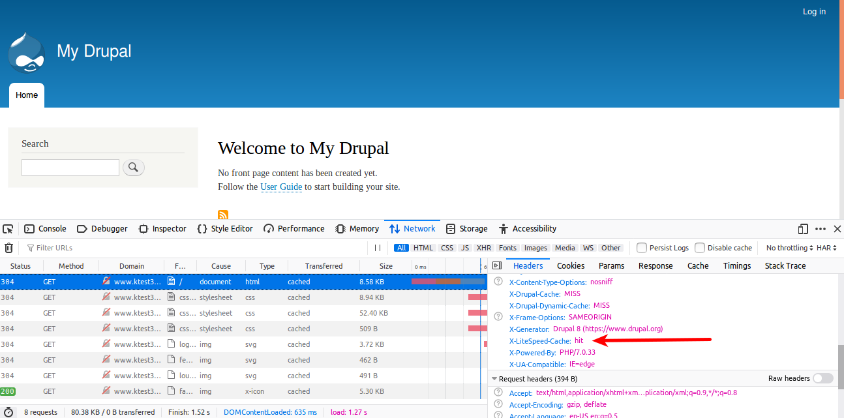This screenshot has width=844, height=418.
Task: Open the No throttling dropdown
Action: coord(790,248)
